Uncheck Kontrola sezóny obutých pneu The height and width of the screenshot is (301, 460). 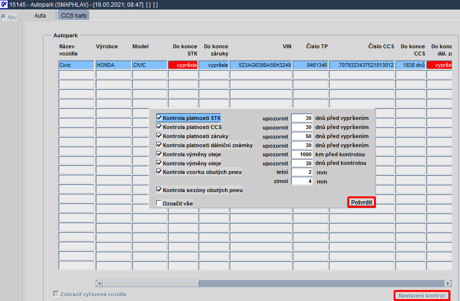[x=159, y=190]
